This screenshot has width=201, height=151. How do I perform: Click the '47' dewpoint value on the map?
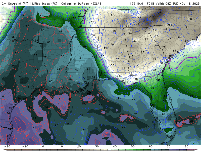click(x=9, y=22)
